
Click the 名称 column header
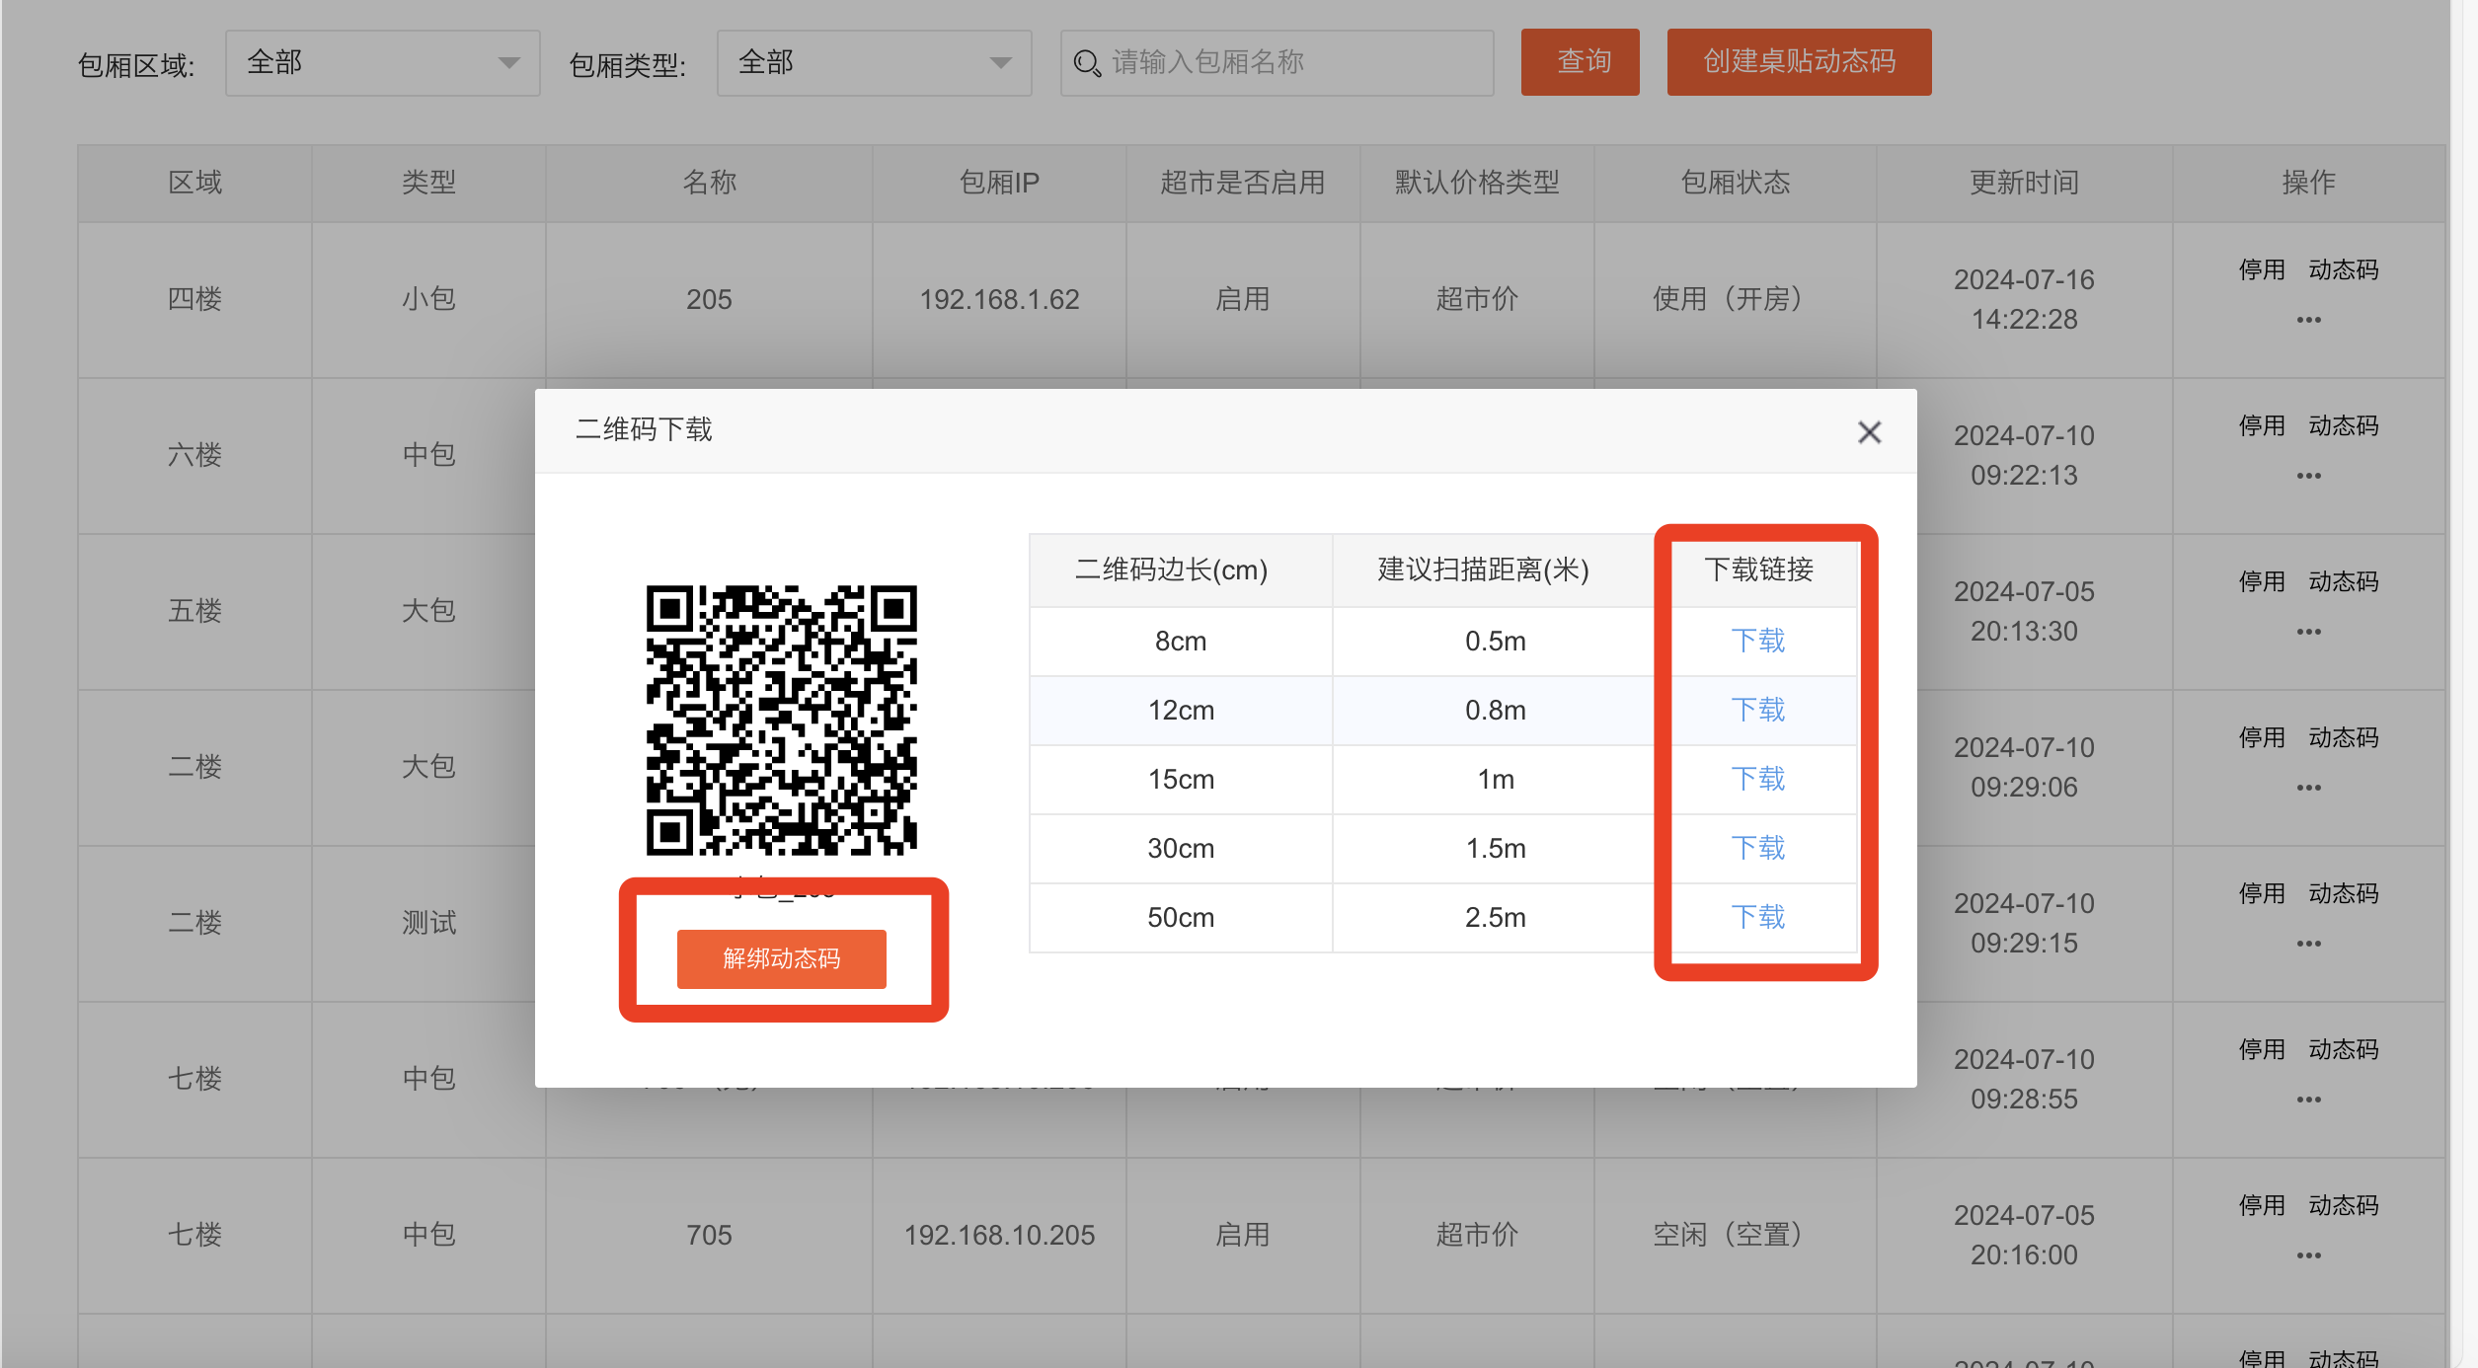click(x=709, y=183)
